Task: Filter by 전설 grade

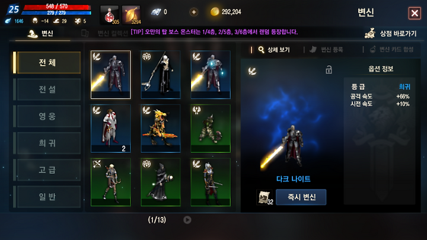Action: coord(47,89)
